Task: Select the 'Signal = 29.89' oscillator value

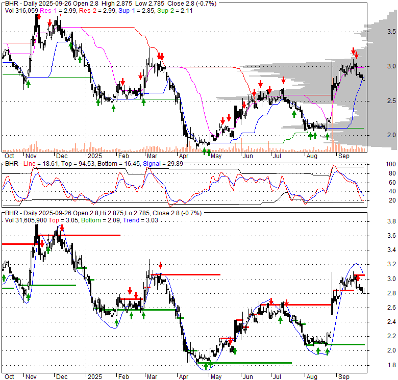Action: pyautogui.click(x=163, y=164)
